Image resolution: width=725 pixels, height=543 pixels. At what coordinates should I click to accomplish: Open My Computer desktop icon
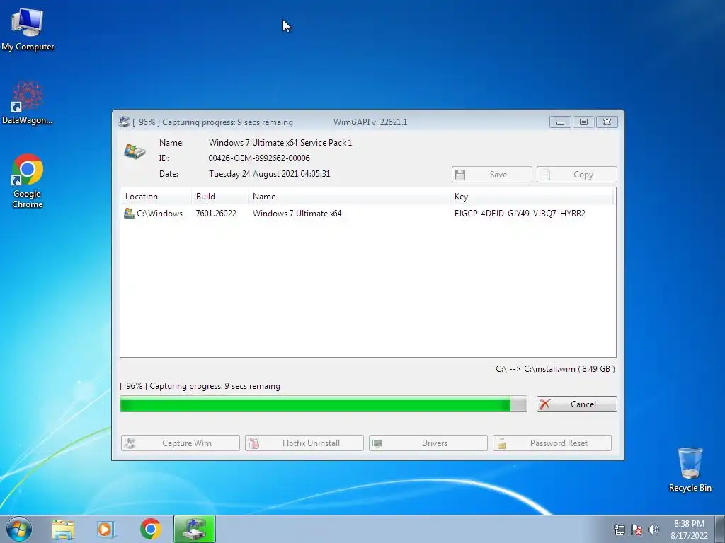[x=28, y=29]
